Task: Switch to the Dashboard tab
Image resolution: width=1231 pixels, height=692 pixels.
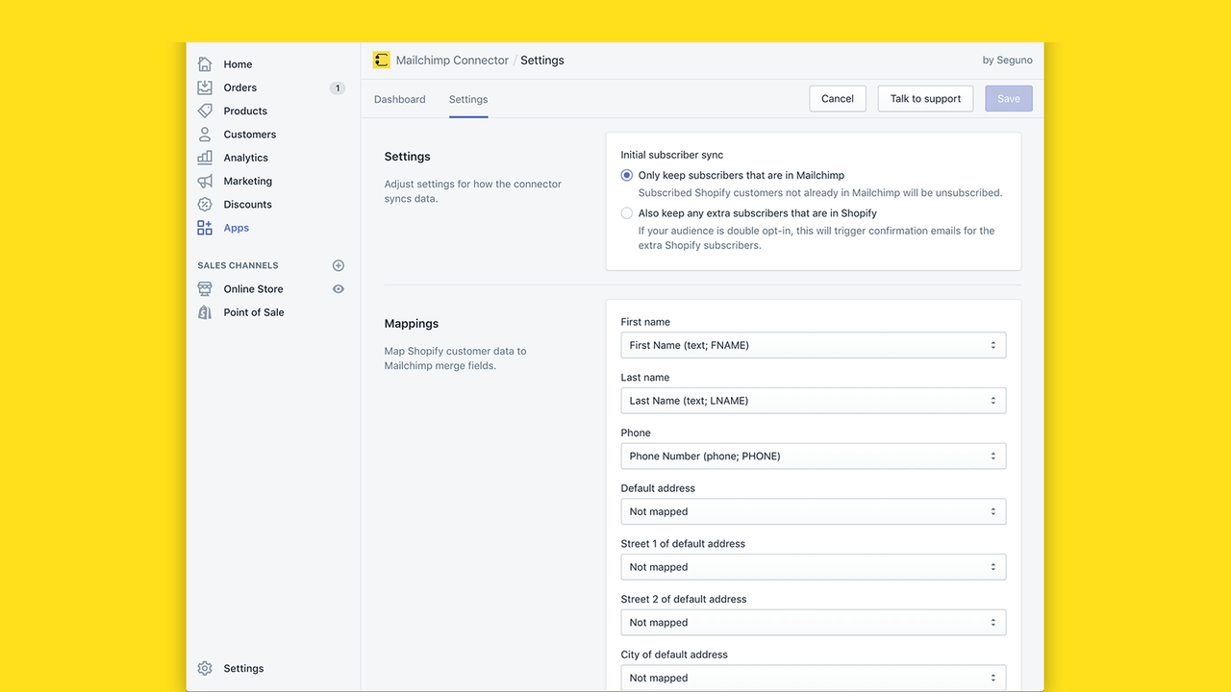Action: [400, 99]
